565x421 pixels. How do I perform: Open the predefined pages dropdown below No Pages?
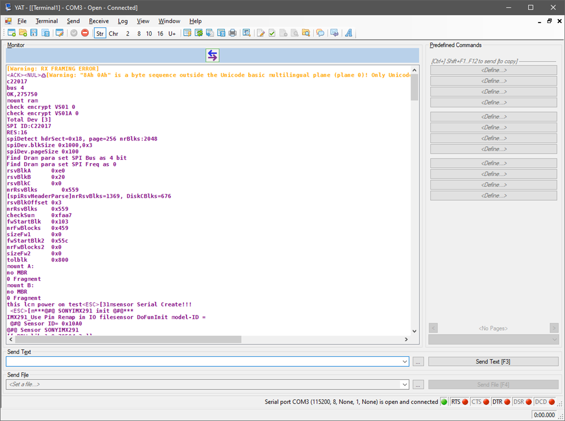[494, 339]
